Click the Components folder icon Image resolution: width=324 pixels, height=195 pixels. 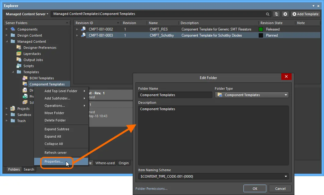[x=13, y=29]
